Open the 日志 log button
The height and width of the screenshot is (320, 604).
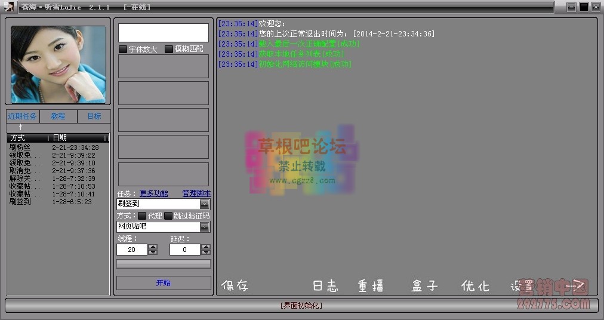coord(325,286)
